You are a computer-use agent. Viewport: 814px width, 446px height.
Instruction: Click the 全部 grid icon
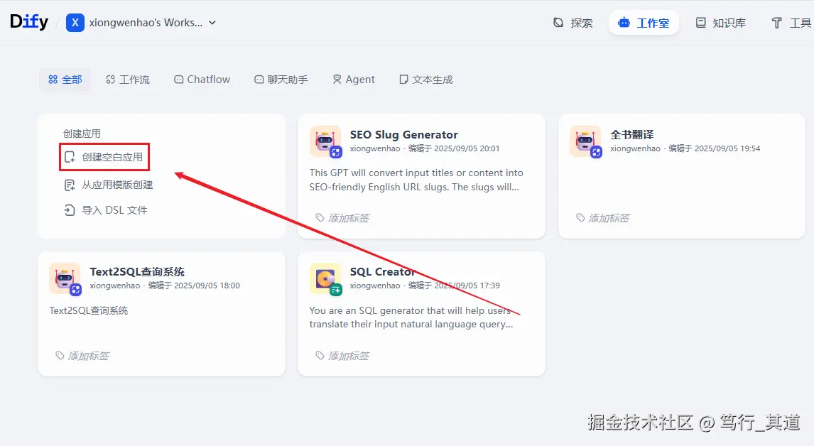click(x=53, y=80)
